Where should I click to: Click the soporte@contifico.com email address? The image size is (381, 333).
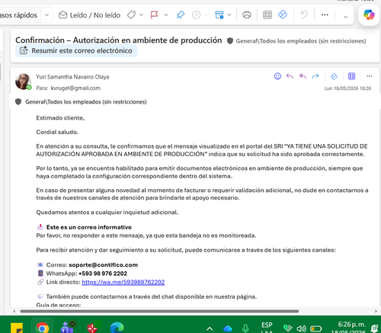[x=104, y=265]
